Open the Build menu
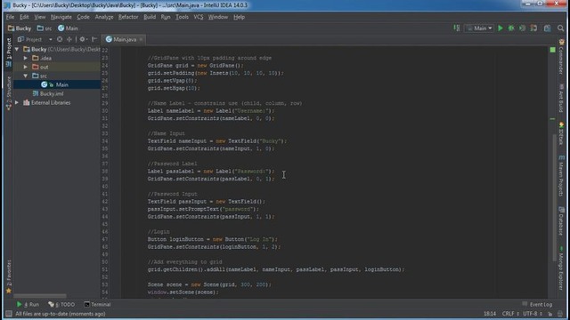The height and width of the screenshot is (320, 570). 150,17
